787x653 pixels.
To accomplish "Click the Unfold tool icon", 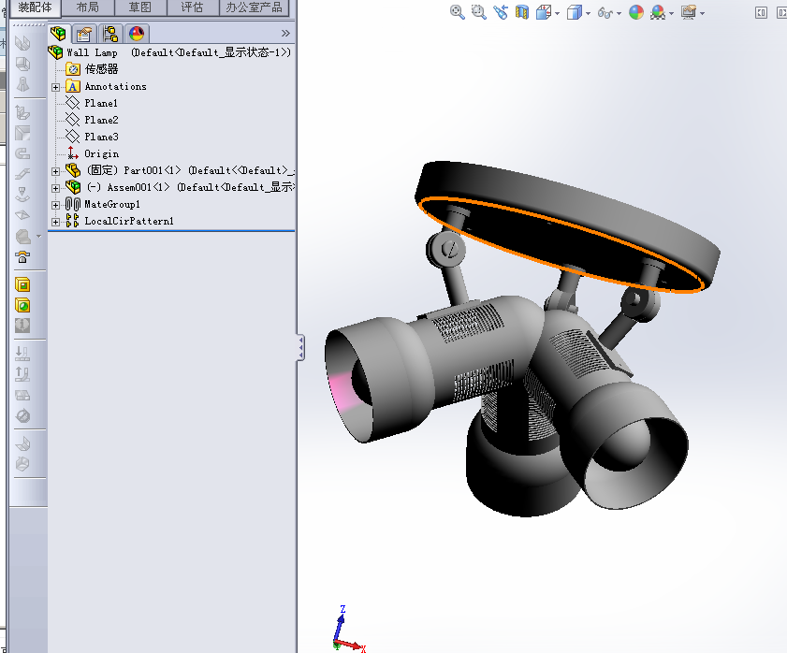I will [22, 354].
